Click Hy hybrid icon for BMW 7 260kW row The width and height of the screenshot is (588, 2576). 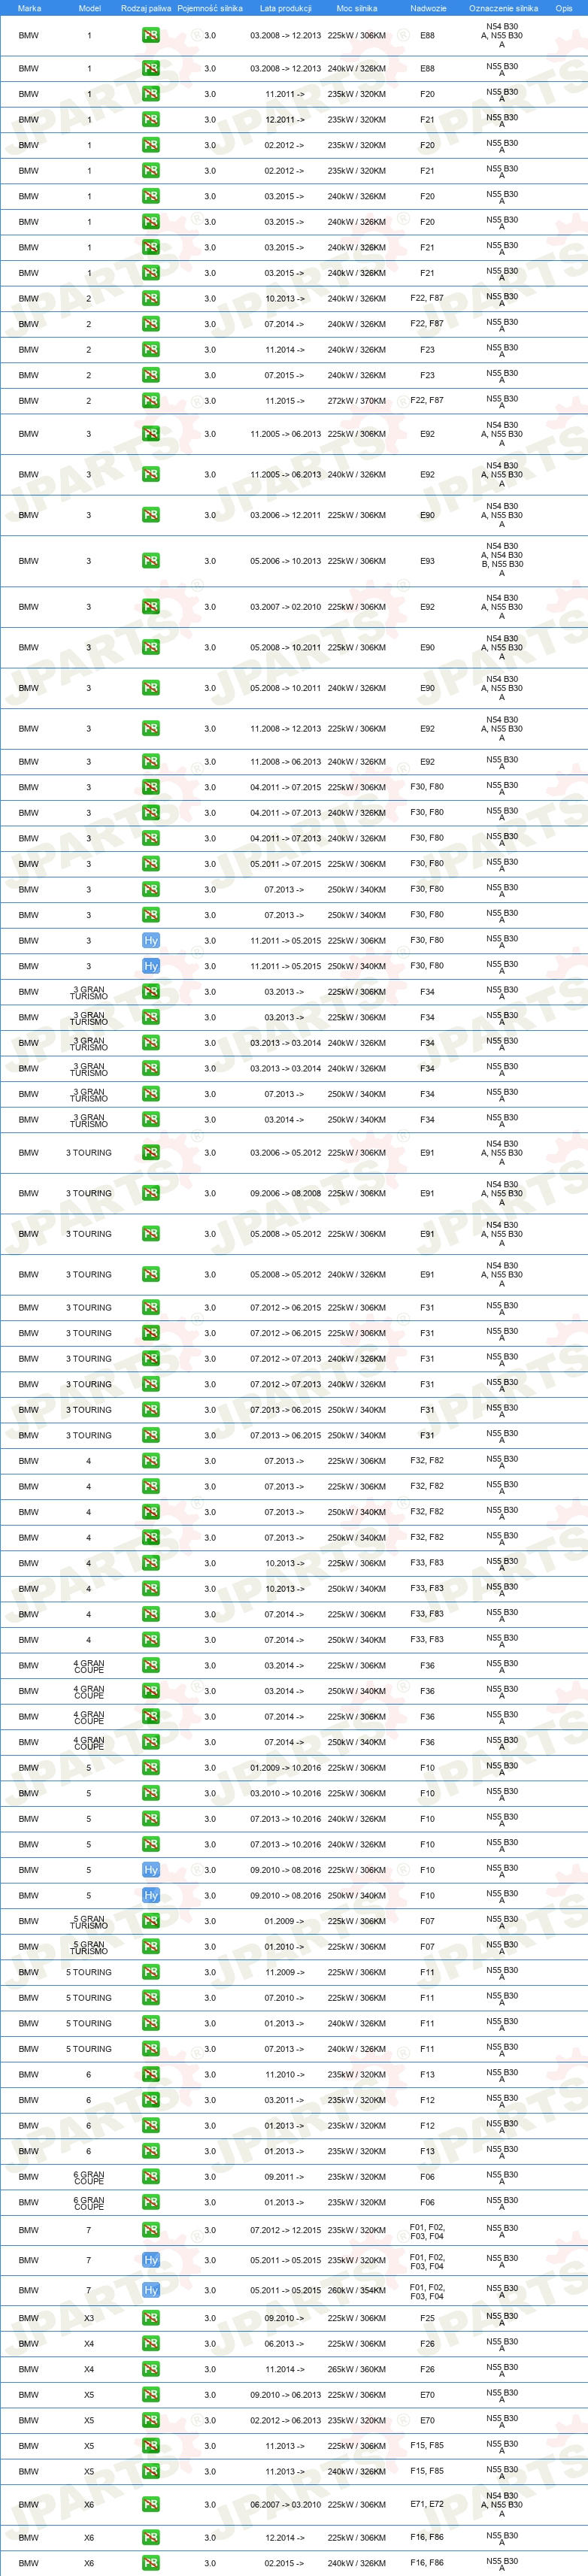(151, 2290)
